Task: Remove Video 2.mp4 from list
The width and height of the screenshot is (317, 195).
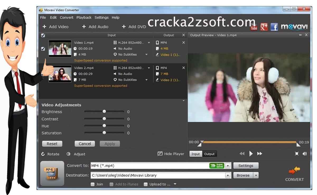Action: coord(184,68)
